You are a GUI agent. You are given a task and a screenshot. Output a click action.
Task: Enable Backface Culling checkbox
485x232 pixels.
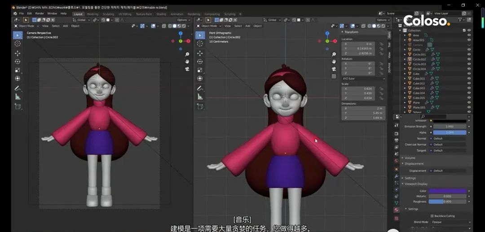432,216
